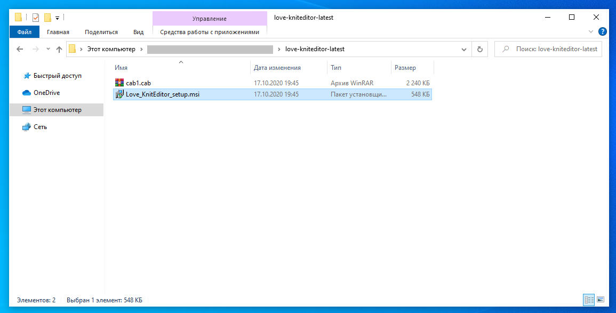This screenshot has width=616, height=313.
Task: Select the cab1.cab file
Action: point(272,83)
